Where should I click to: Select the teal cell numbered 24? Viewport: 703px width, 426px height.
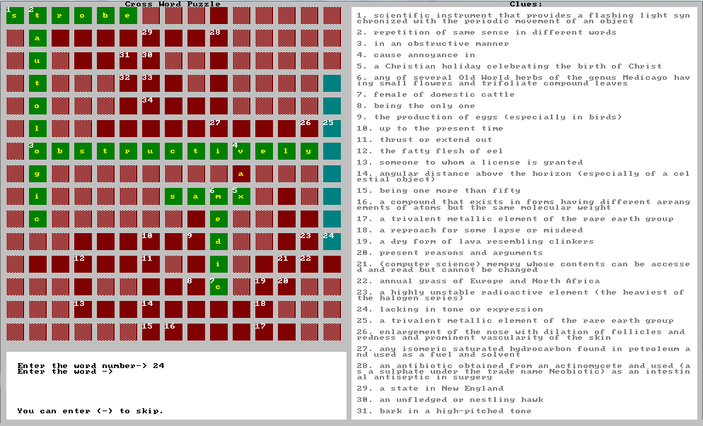pyautogui.click(x=332, y=242)
